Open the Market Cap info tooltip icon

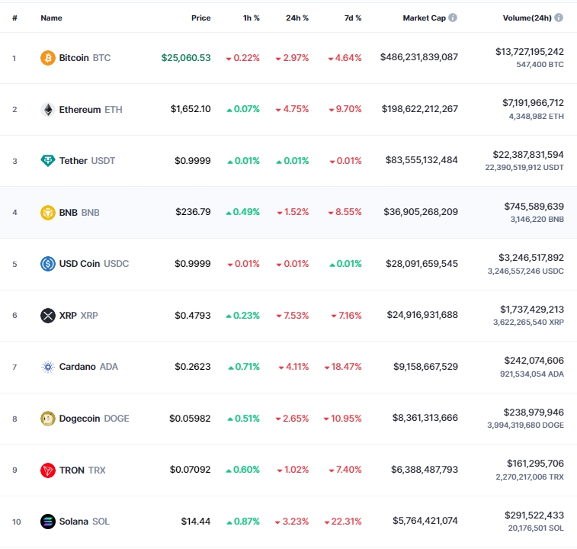pos(453,18)
